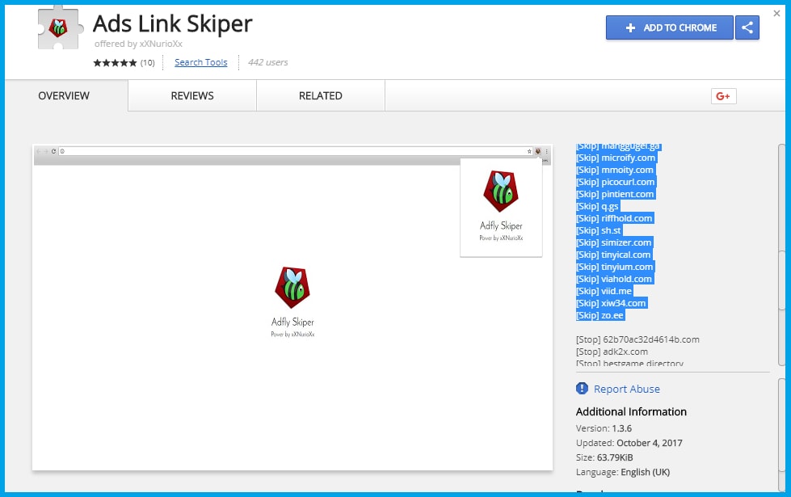The width and height of the screenshot is (791, 497).
Task: Click the Ads Link Skiper title
Action: (173, 23)
